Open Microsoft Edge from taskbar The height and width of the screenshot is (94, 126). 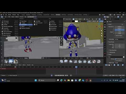(61, 80)
